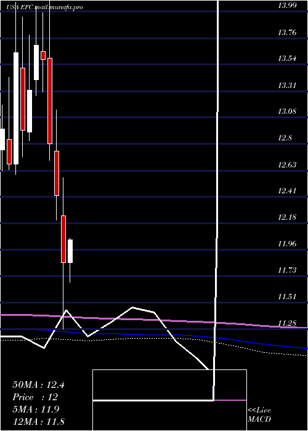Click the 13.08 price axis label
The height and width of the screenshot is (431, 308).
pyautogui.click(x=287, y=111)
